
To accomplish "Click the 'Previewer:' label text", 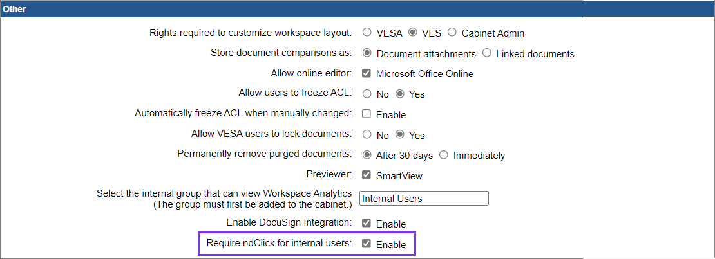I will (329, 175).
